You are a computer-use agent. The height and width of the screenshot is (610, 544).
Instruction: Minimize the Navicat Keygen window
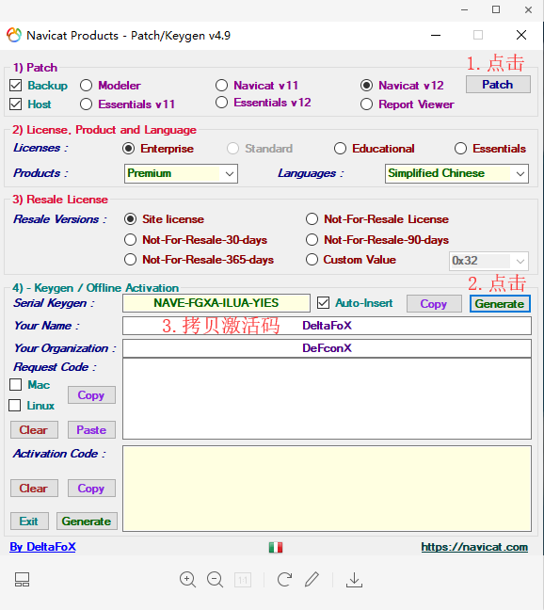pos(436,36)
